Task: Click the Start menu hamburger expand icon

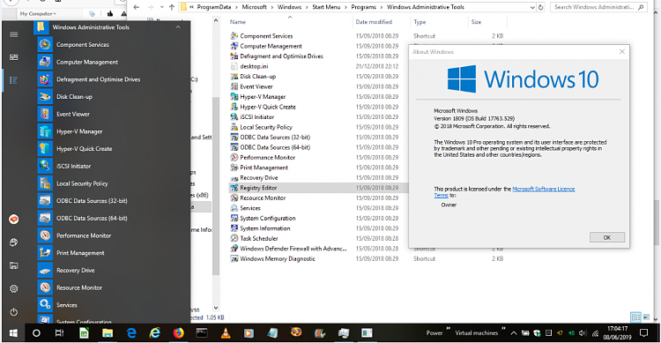Action: 14,34
